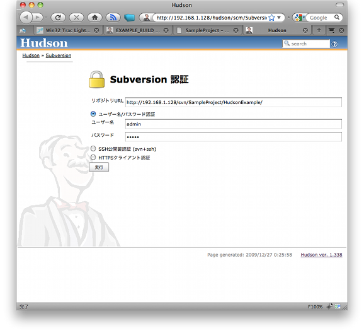Open the tab list dropdown button
Viewport: 364px width, 333px height.
[331, 30]
